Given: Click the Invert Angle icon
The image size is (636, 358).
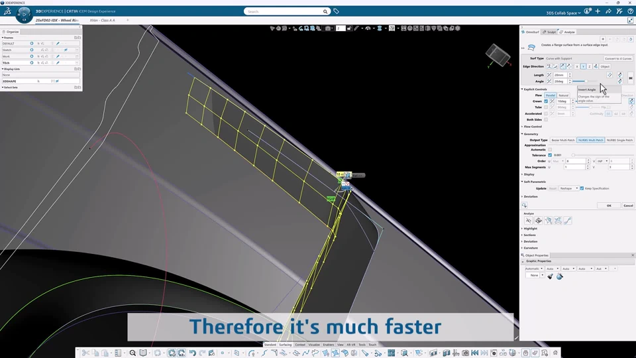Looking at the screenshot, I should click(x=620, y=81).
